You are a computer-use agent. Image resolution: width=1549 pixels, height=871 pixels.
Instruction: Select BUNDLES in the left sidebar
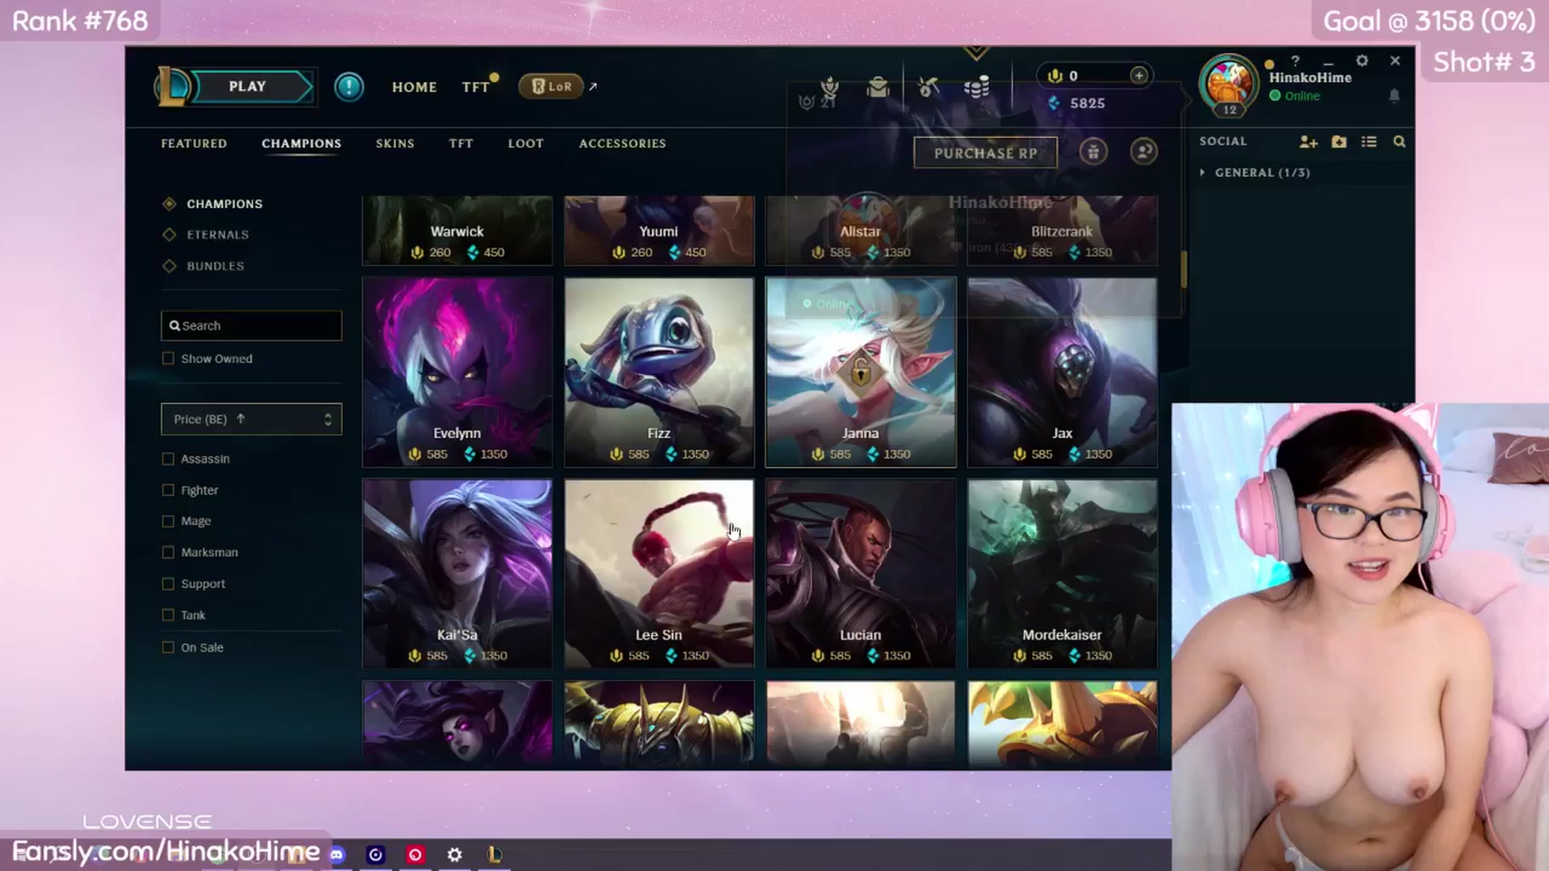pos(215,266)
